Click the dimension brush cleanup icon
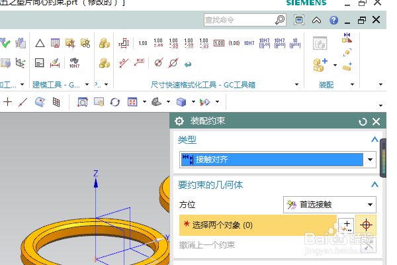 [55, 63]
